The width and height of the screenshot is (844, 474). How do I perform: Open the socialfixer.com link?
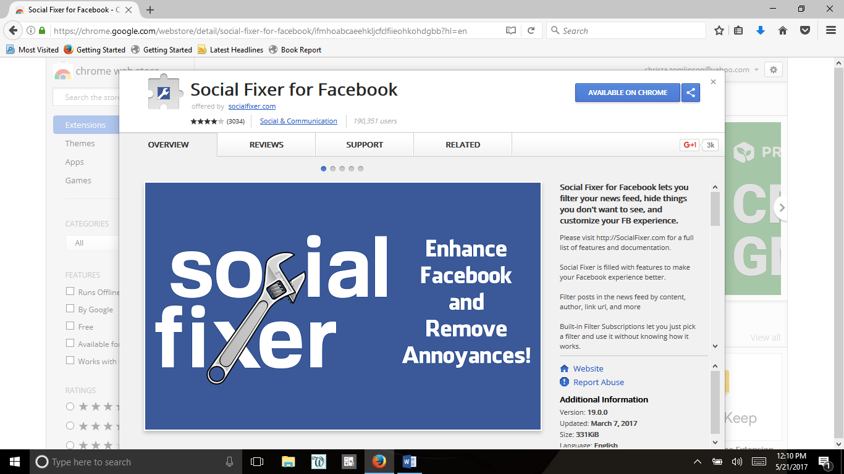tap(252, 106)
